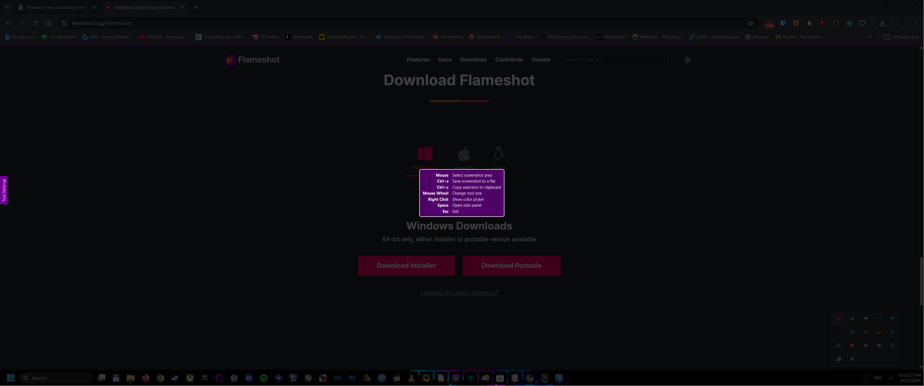924x386 pixels.
Task: Open the Tool Settings side tab
Action: (x=4, y=190)
